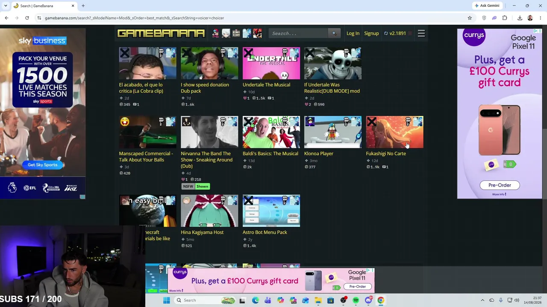Click the v2.1891 version sync icon
The image size is (547, 307).
pyautogui.click(x=386, y=33)
